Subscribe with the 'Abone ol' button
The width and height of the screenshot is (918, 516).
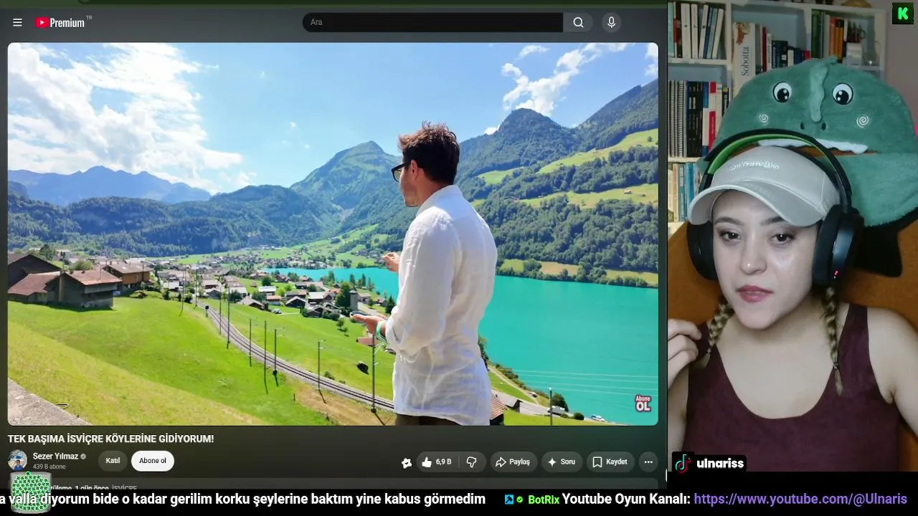[153, 461]
